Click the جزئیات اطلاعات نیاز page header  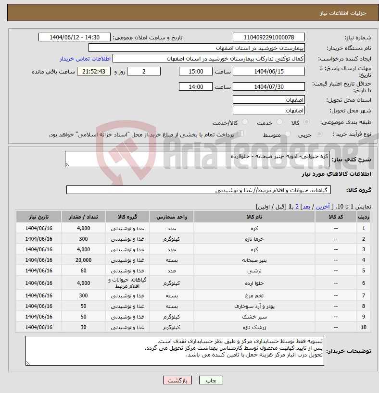tap(343, 13)
